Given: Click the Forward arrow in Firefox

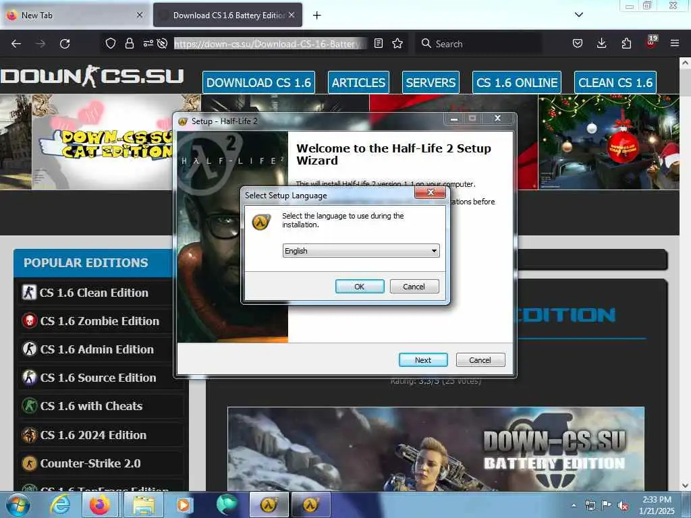Looking at the screenshot, I should coord(40,44).
